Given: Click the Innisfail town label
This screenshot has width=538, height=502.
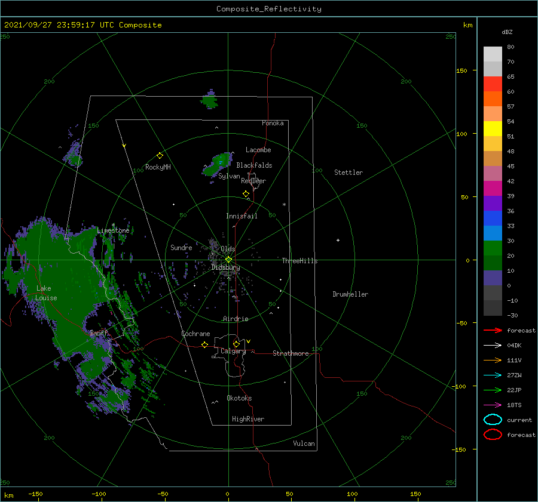Looking at the screenshot, I should click(242, 216).
